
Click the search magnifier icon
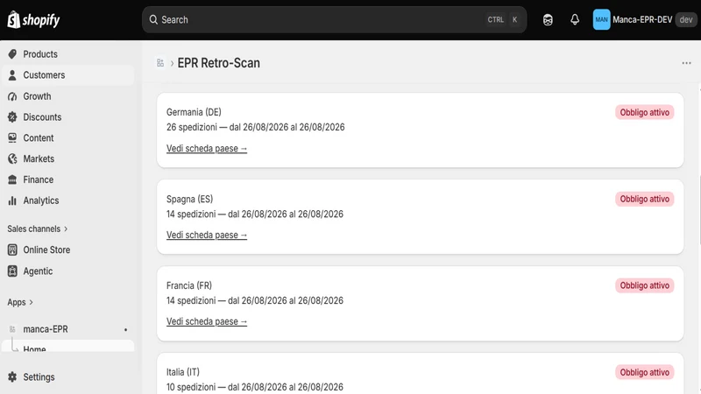(153, 19)
